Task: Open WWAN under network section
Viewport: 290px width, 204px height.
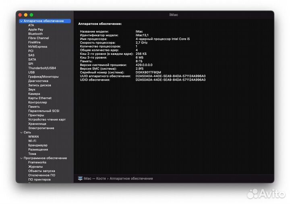Action: tap(33, 137)
